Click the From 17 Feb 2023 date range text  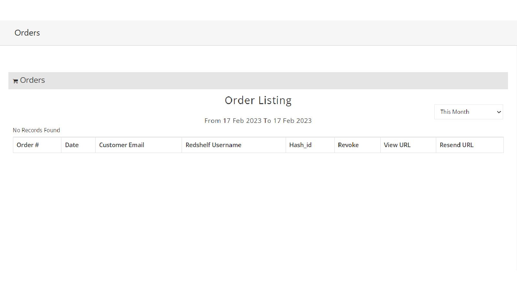(258, 121)
